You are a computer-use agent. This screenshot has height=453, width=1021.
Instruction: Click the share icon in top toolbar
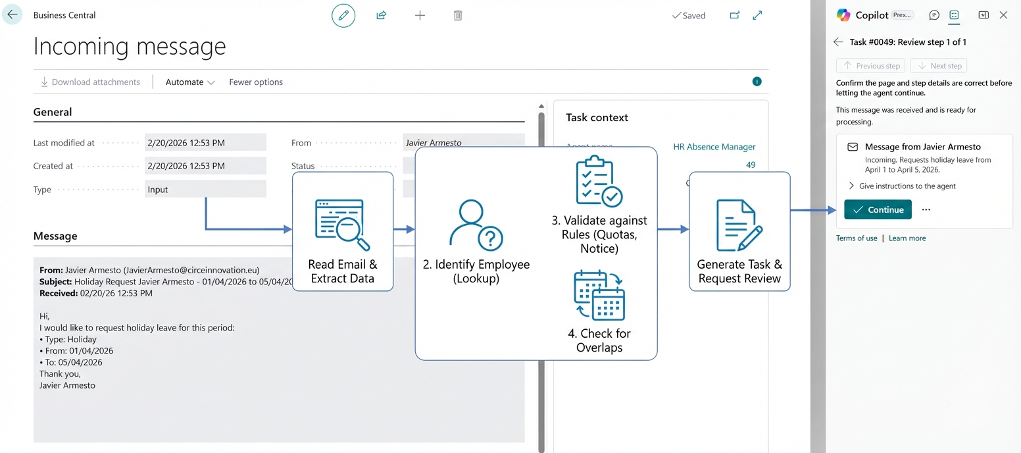(x=381, y=15)
